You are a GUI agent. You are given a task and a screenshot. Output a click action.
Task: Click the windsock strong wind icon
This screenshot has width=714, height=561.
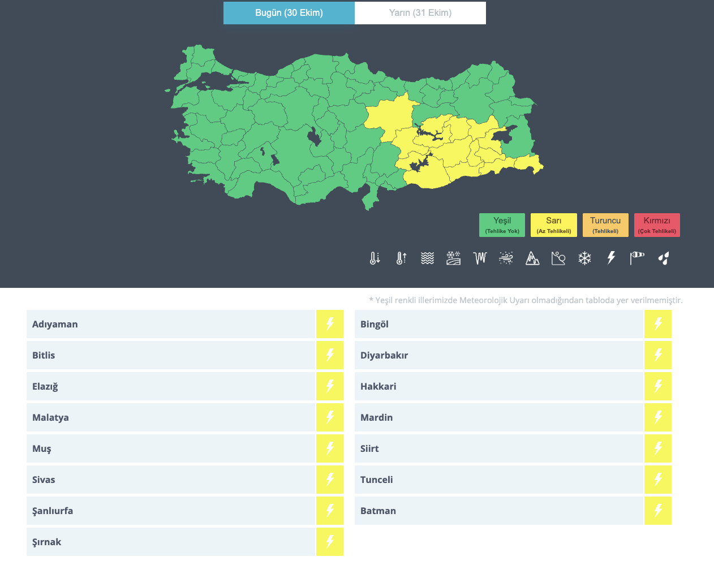637,258
